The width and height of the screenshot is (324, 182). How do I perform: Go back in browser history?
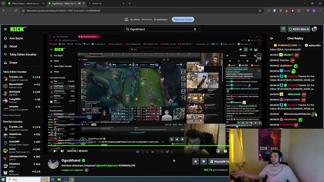point(4,11)
